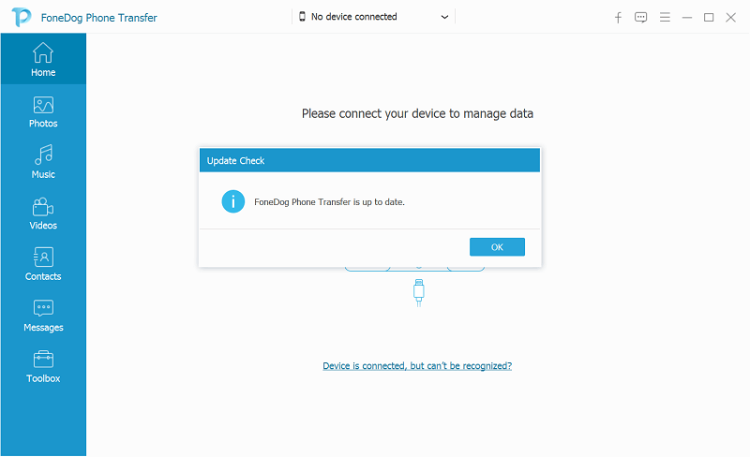Close the FoneDog Phone Transfer window
This screenshot has height=457, width=750.
730,18
